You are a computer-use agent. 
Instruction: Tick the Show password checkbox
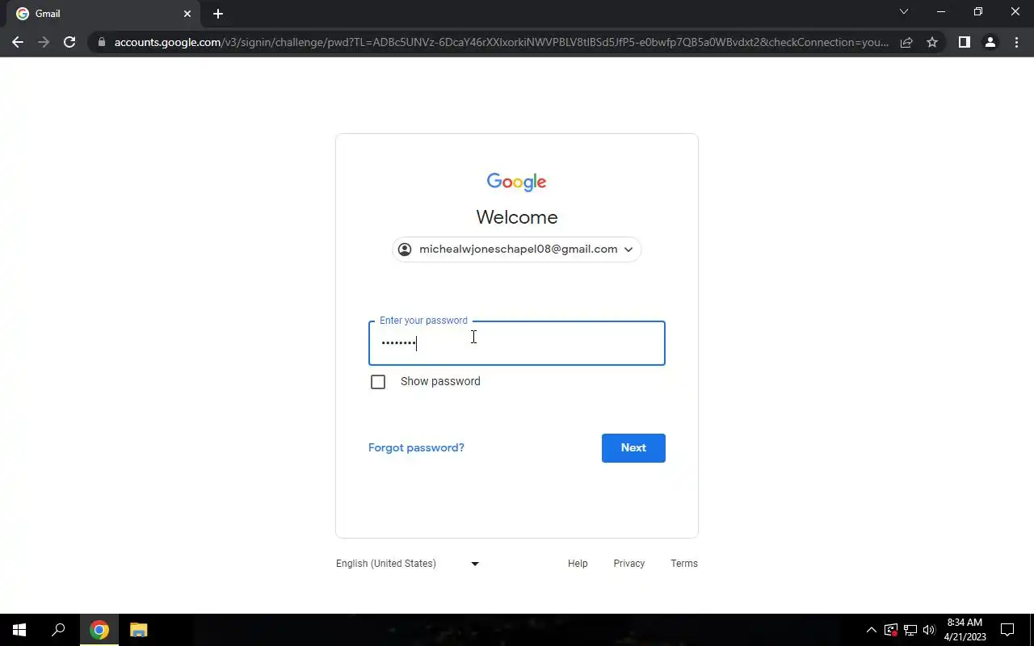[x=378, y=382]
